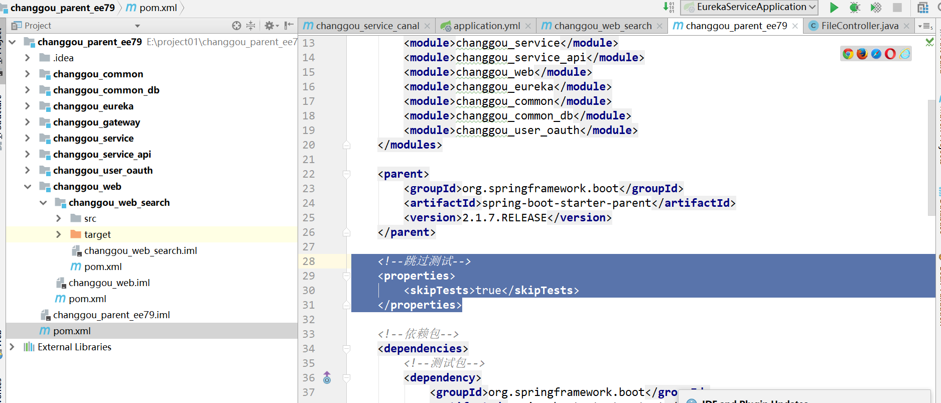Viewport: 941px width, 403px height.
Task: Open in Chrome browser icon
Action: point(848,54)
